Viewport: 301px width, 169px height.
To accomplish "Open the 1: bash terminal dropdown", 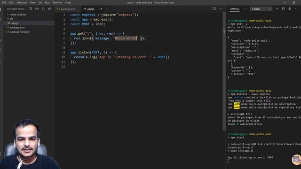I will coord(261,9).
